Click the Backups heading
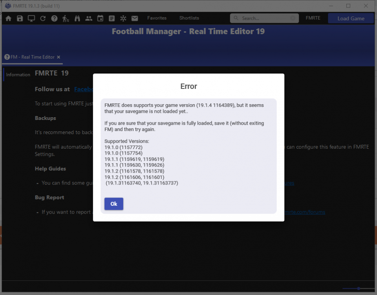 tap(45, 118)
